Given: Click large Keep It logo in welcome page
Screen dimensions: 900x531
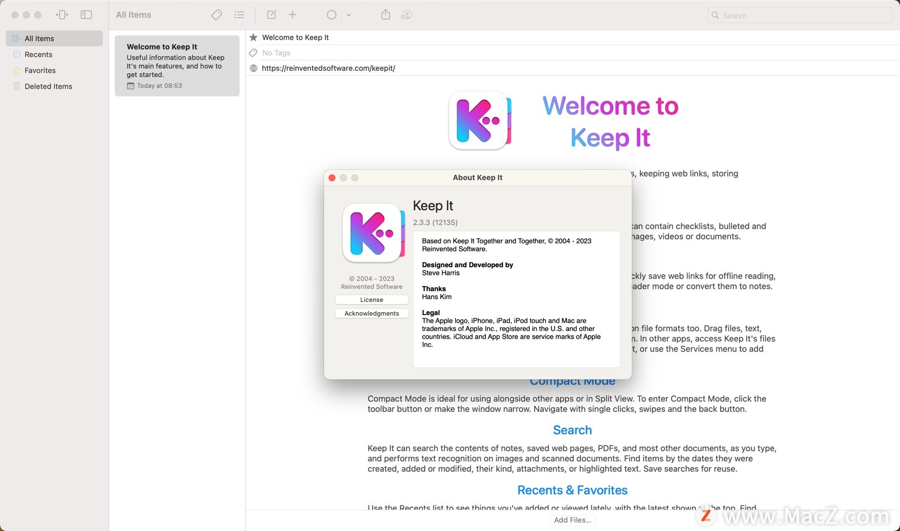Looking at the screenshot, I should [480, 120].
